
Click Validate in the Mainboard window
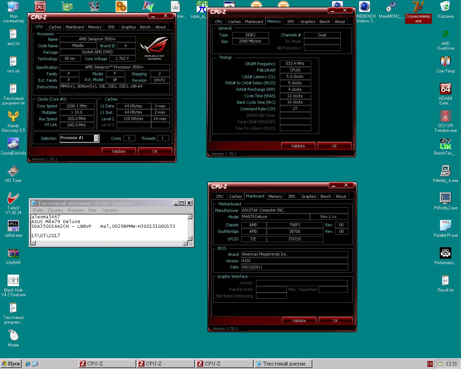299,321
